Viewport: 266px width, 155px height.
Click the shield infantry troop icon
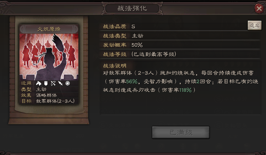point(46,83)
